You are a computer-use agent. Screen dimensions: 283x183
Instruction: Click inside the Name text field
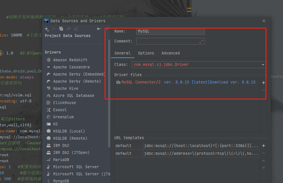(170, 31)
